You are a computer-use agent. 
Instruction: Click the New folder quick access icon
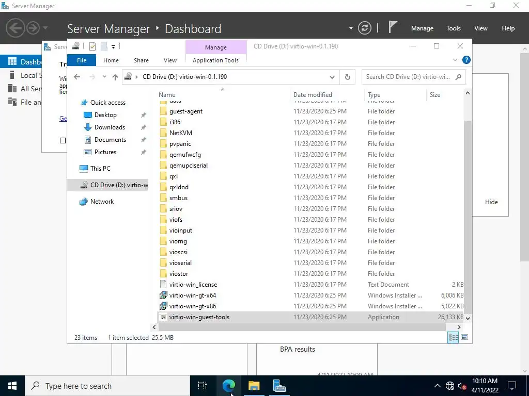point(104,46)
